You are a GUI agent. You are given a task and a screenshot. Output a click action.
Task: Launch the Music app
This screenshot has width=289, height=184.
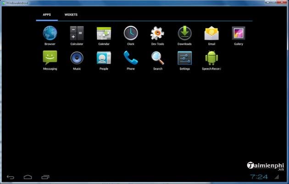point(77,58)
